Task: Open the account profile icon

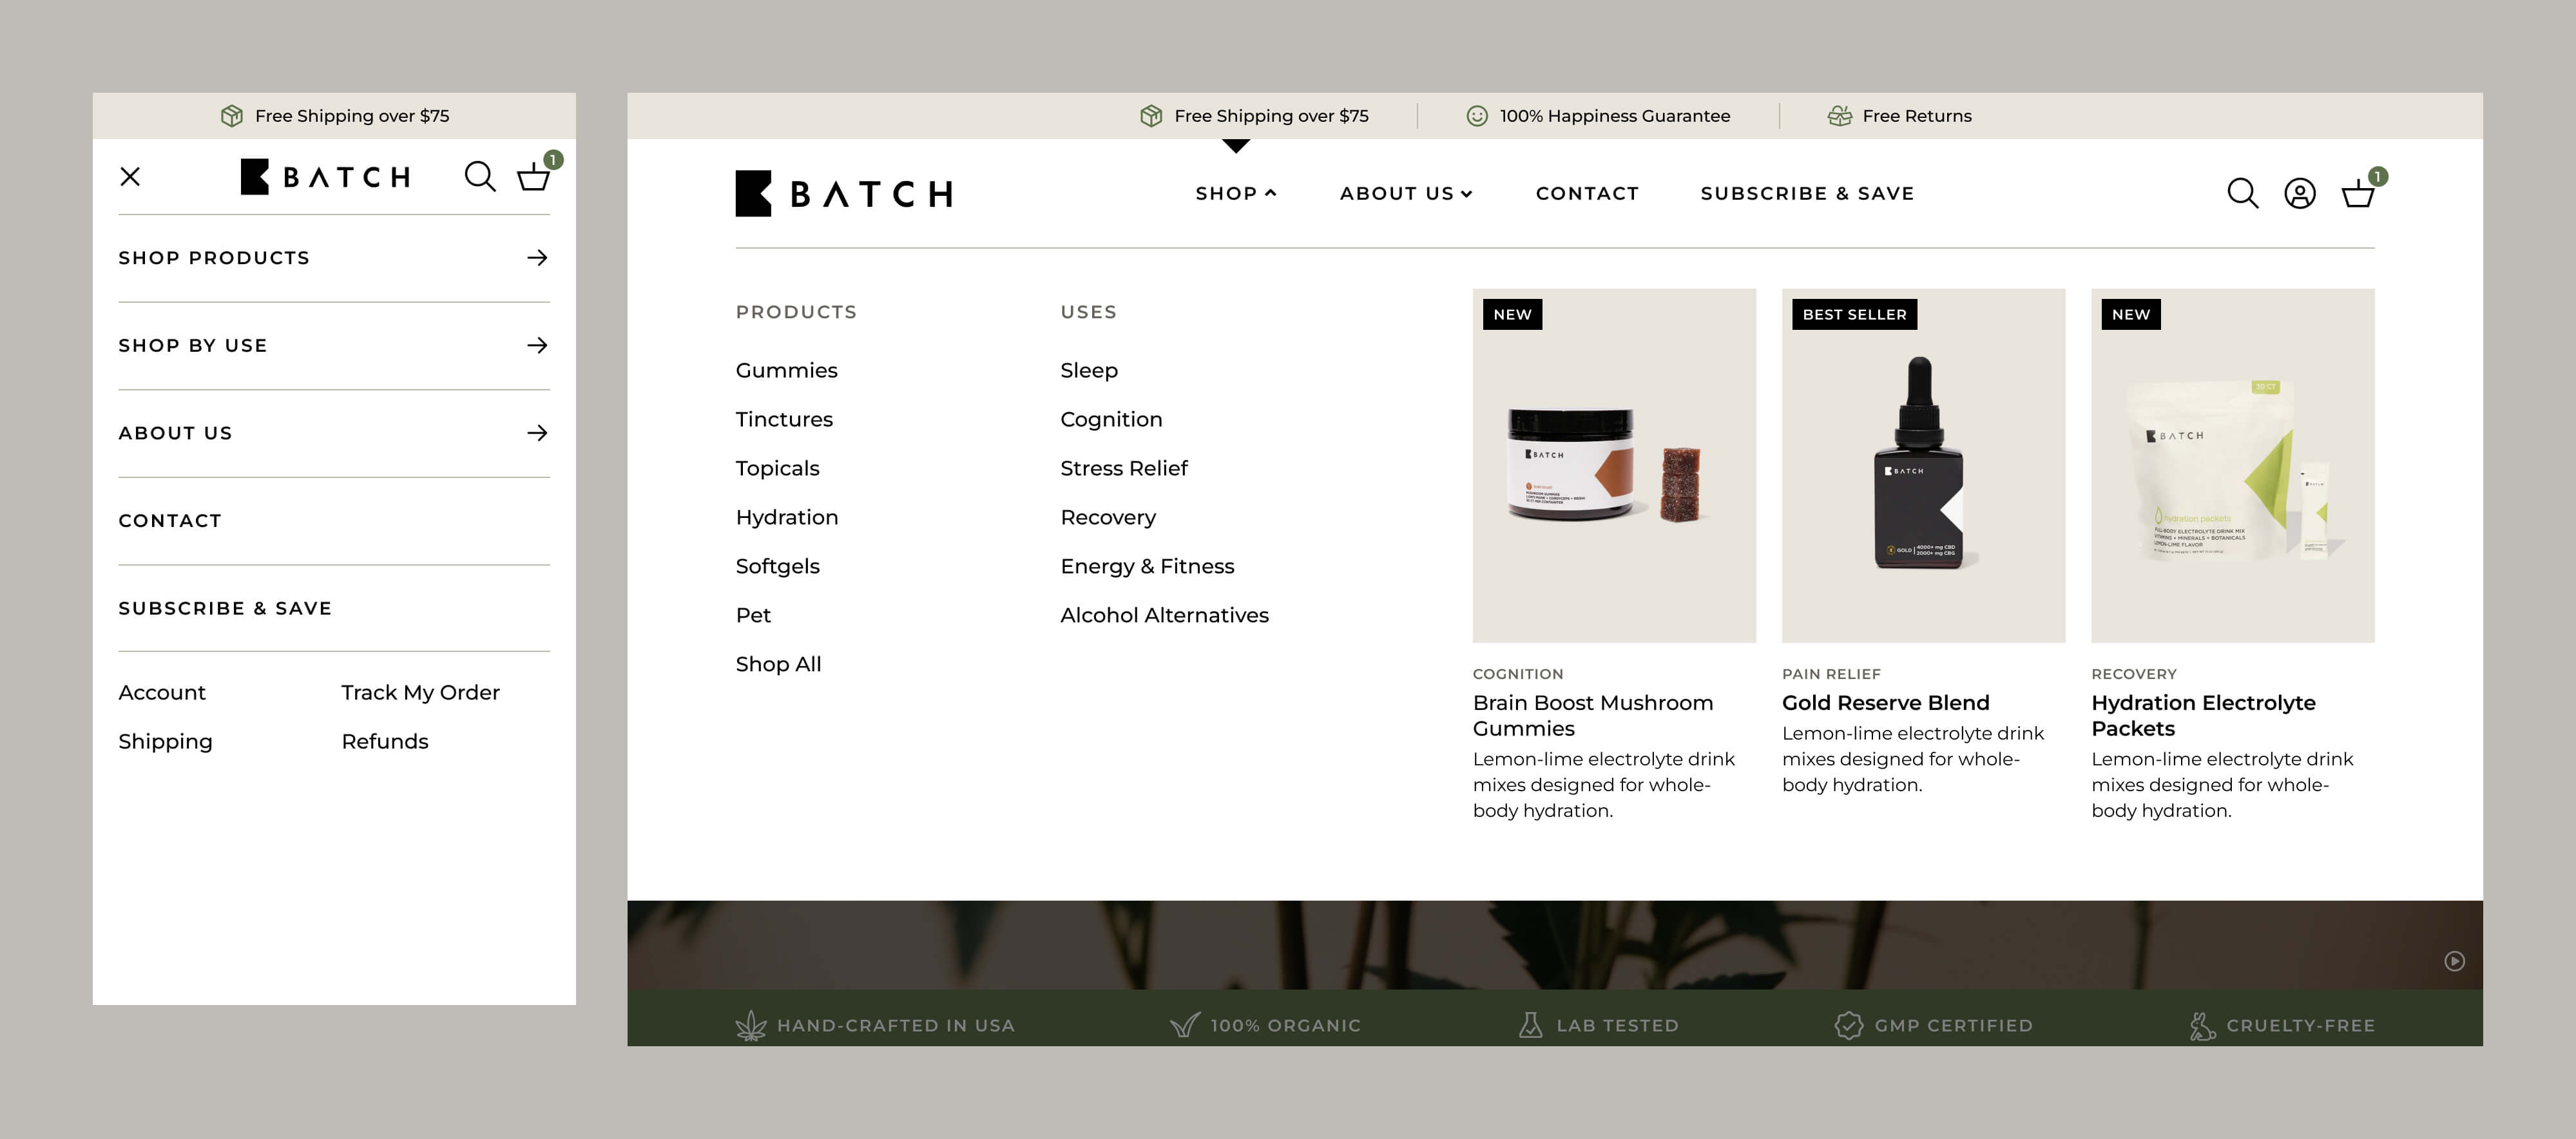Action: point(2300,193)
